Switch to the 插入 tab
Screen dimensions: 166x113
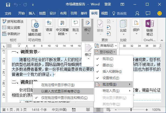pos(32,13)
